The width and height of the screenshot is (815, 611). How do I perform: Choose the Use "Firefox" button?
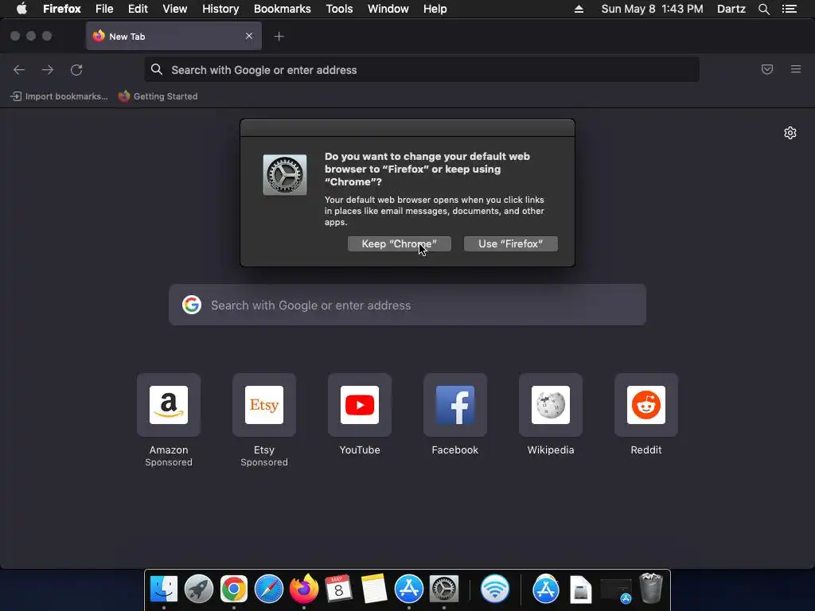pyautogui.click(x=510, y=243)
